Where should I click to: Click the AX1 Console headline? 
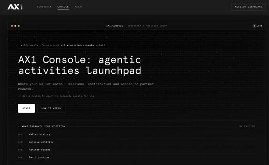click(x=80, y=65)
